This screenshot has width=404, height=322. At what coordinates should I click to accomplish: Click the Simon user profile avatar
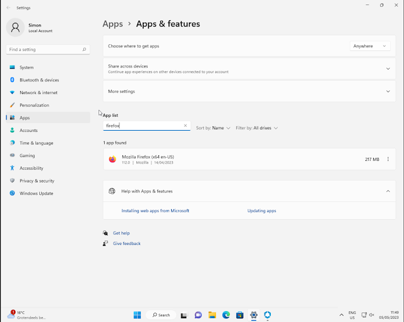(x=15, y=27)
